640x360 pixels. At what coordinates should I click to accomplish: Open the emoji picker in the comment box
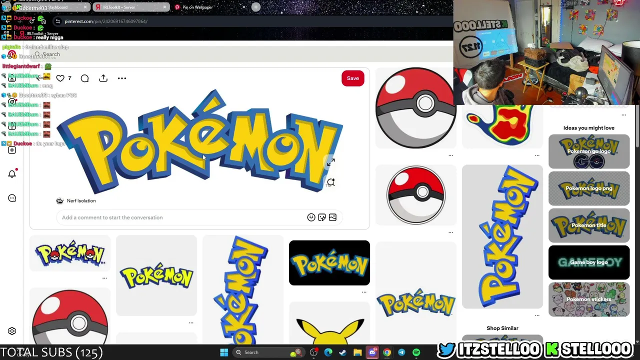tap(311, 217)
